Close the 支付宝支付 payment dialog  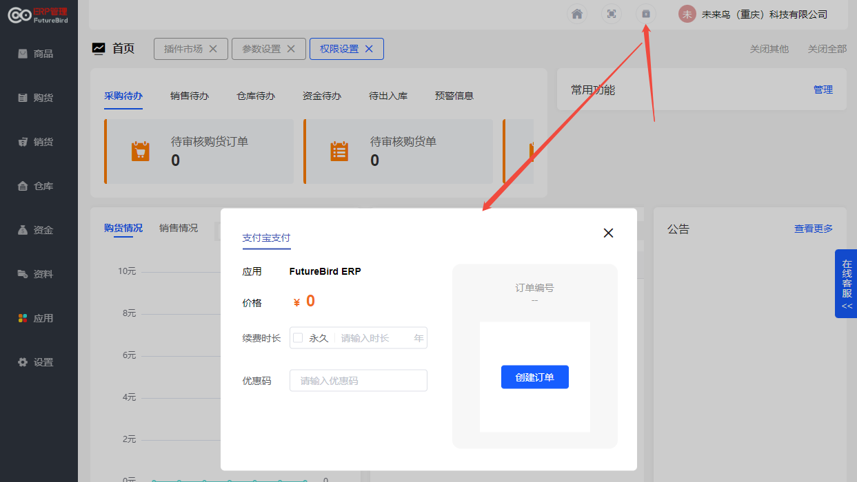coord(608,233)
